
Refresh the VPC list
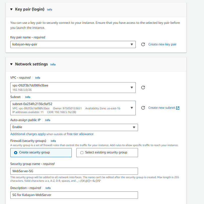click(x=143, y=87)
